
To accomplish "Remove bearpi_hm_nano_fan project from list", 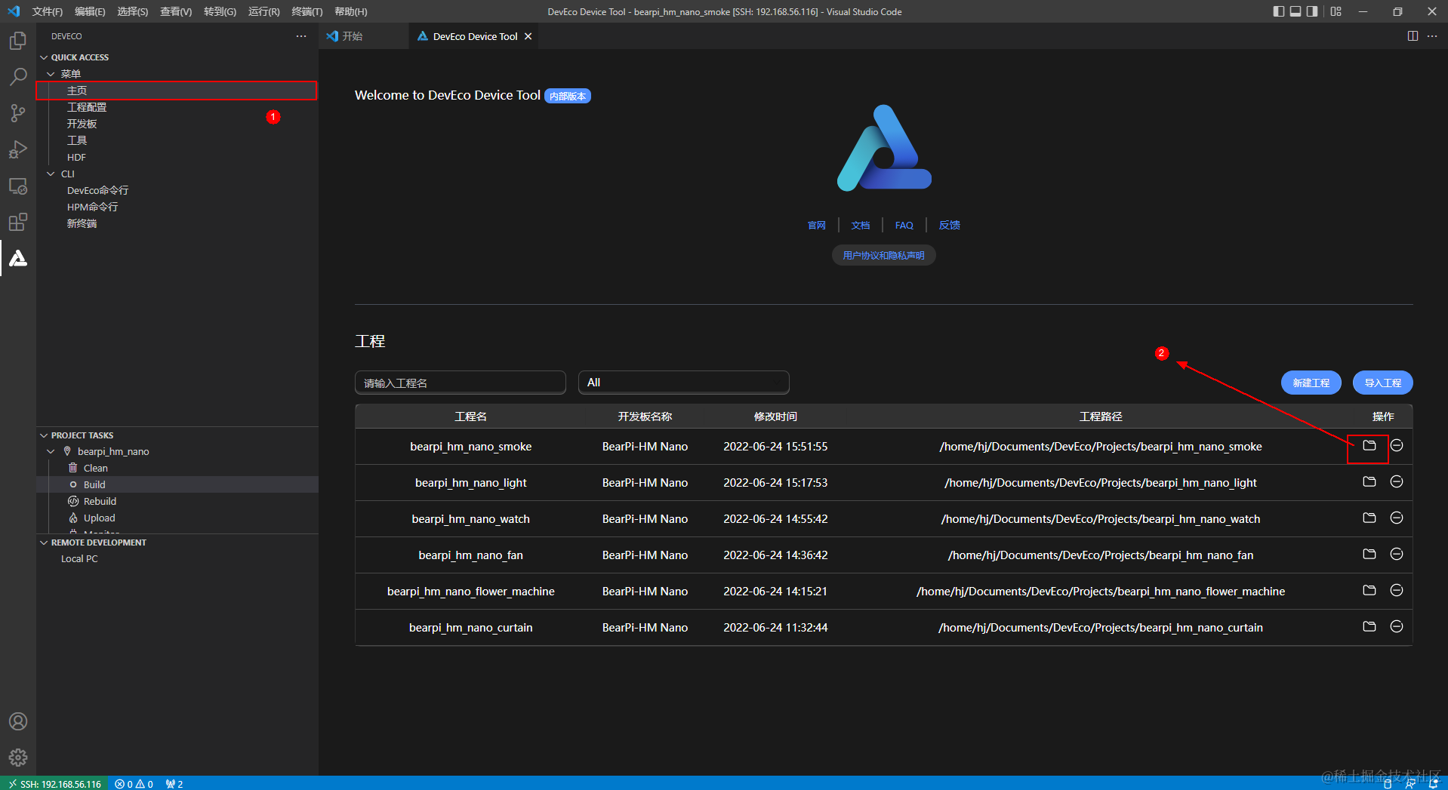I will [1397, 554].
